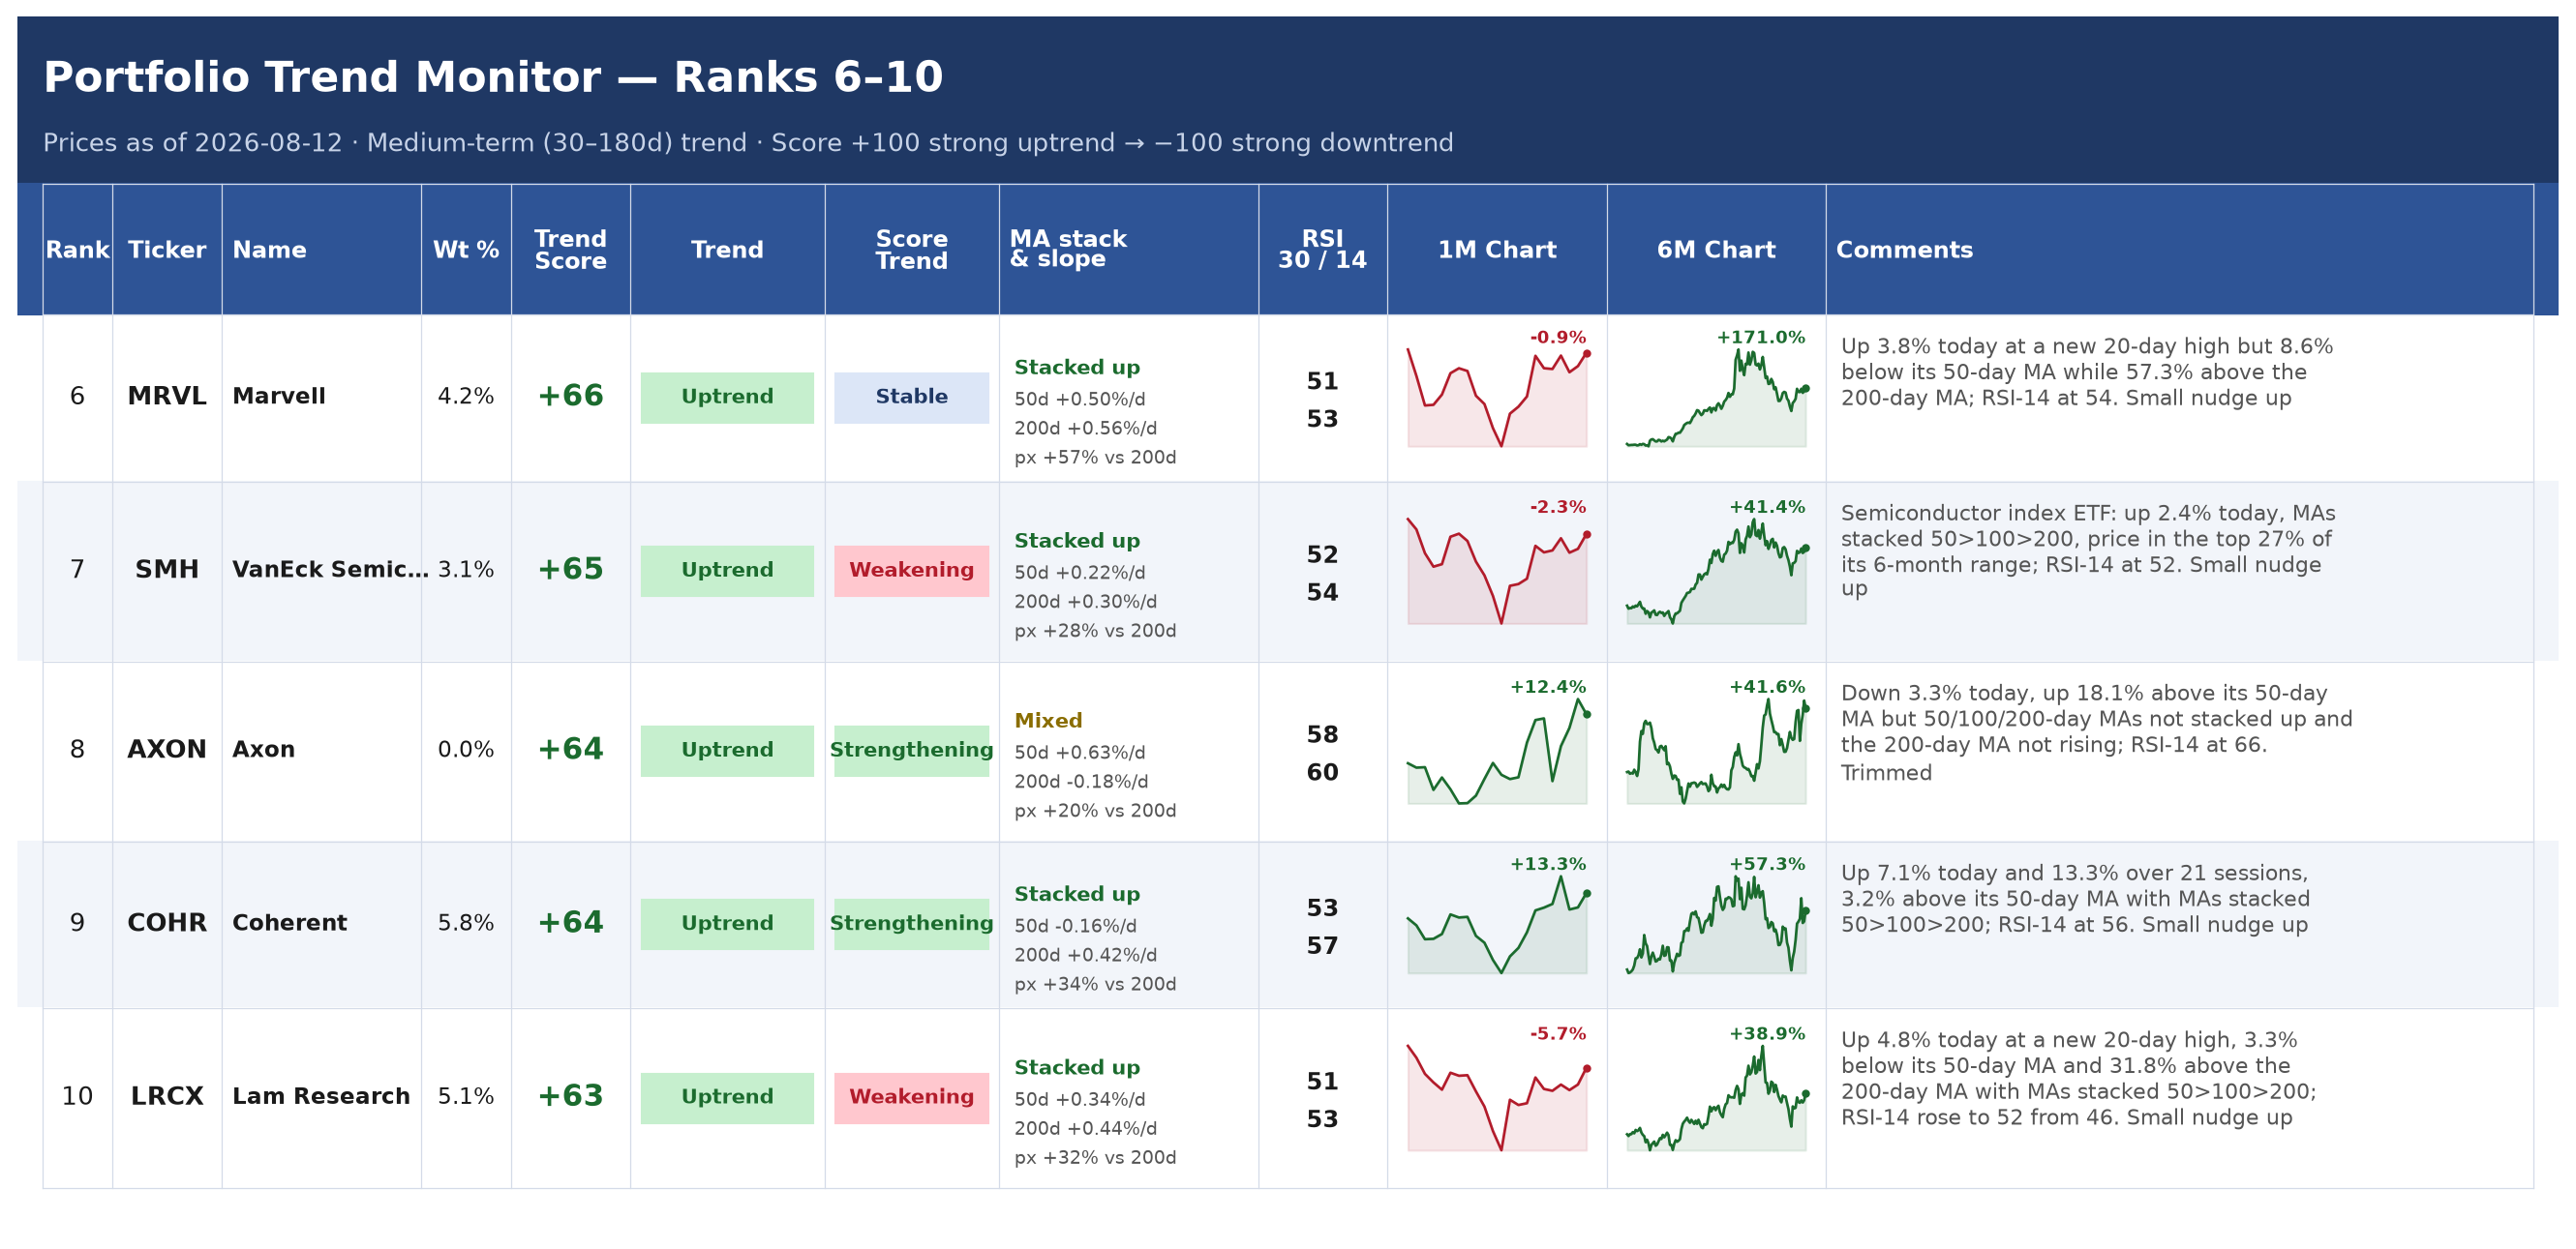
Task: Open the SMH 6M sparkline chart
Action: pyautogui.click(x=1716, y=571)
